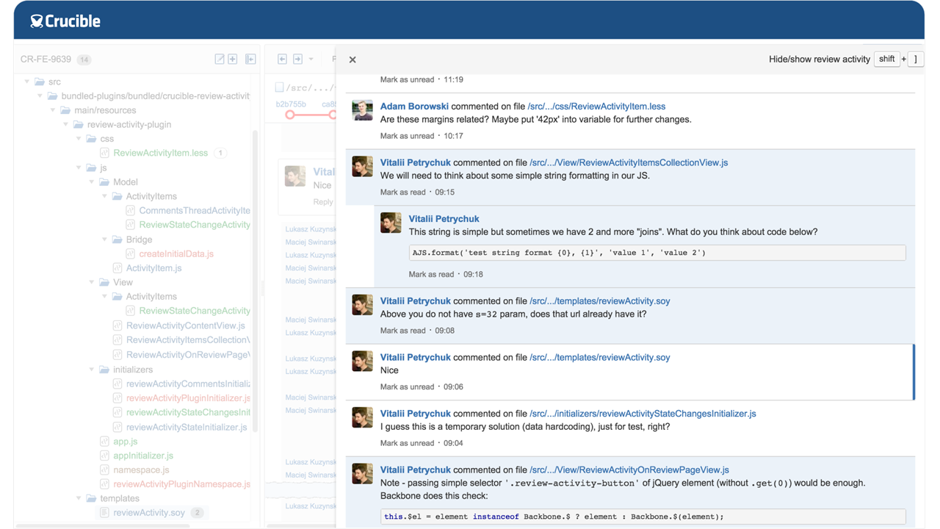Open ReviewActivityContentView.js in file tree

pos(186,325)
